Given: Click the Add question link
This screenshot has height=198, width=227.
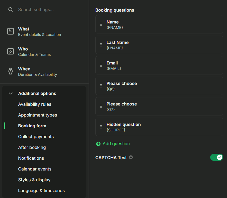Looking at the screenshot, I should (116, 144).
